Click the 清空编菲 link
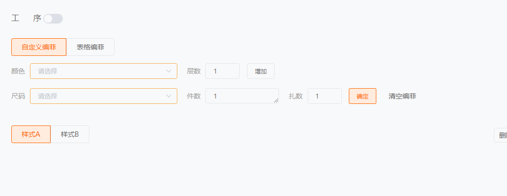This screenshot has width=507, height=196. (402, 96)
